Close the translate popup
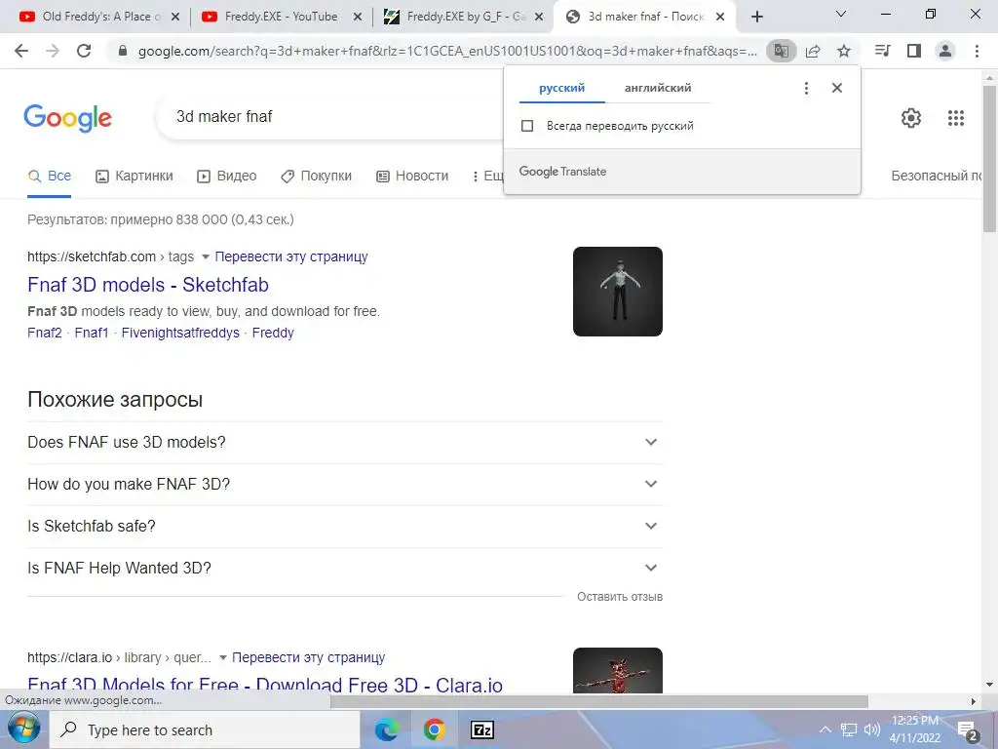 pyautogui.click(x=837, y=88)
